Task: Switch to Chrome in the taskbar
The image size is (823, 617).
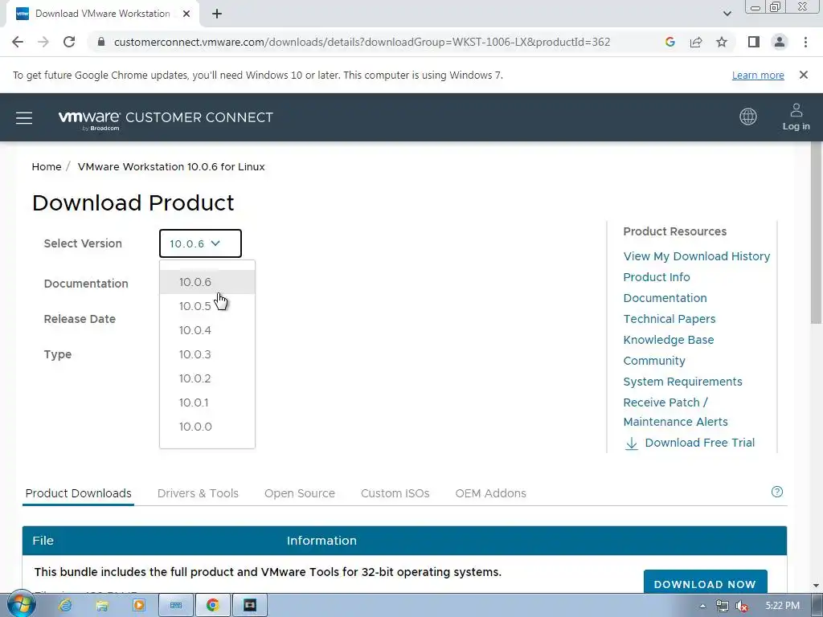Action: [212, 606]
